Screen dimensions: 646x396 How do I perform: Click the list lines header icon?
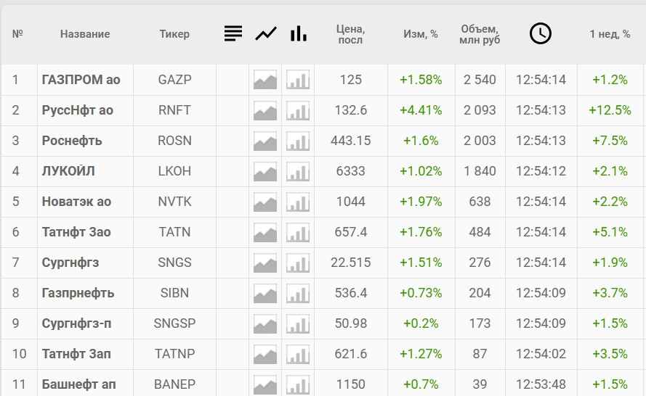[233, 33]
